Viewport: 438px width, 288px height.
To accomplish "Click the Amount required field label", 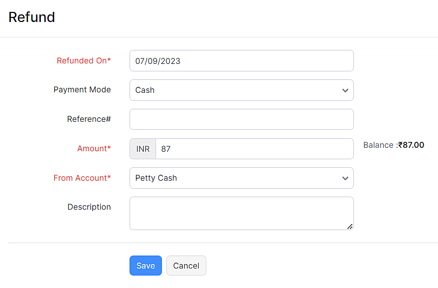I will (94, 148).
